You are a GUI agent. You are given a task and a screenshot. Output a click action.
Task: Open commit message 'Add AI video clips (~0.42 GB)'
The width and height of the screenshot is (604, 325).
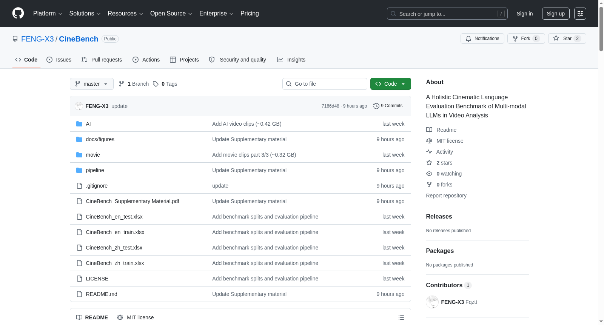point(247,124)
